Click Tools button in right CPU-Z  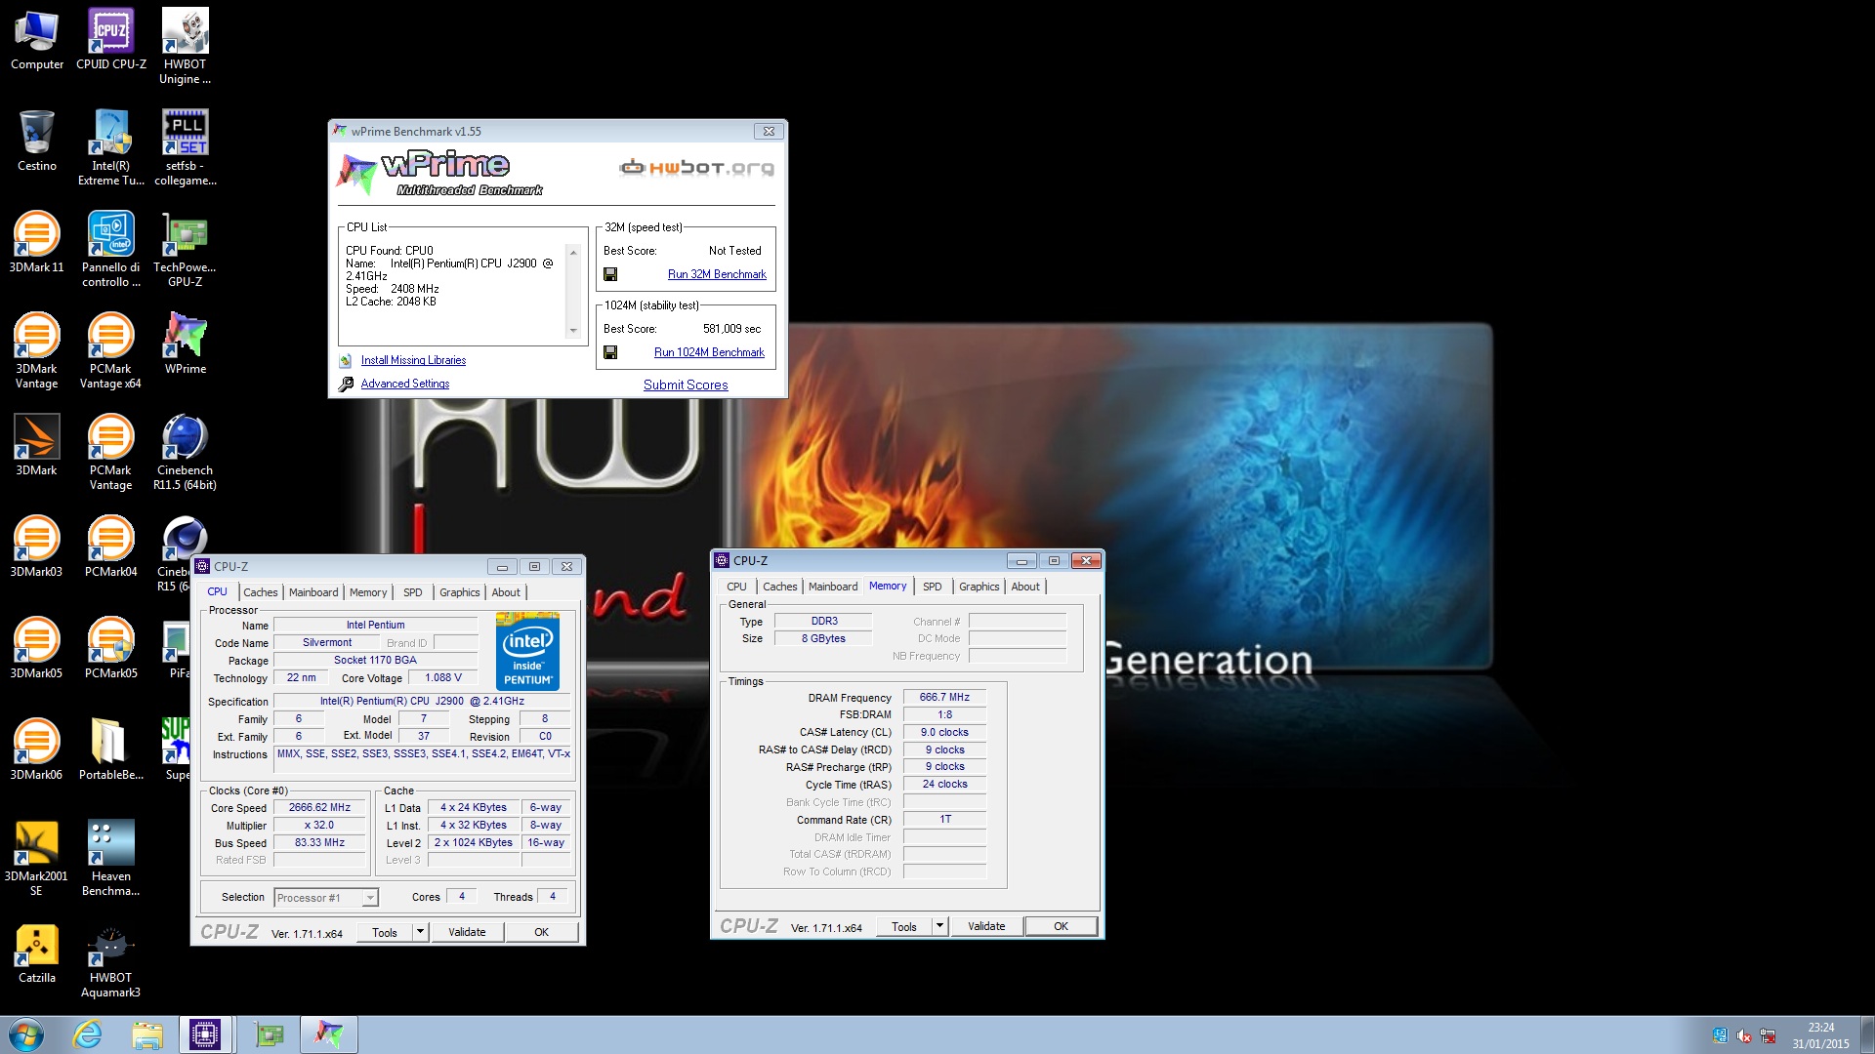[x=904, y=926]
